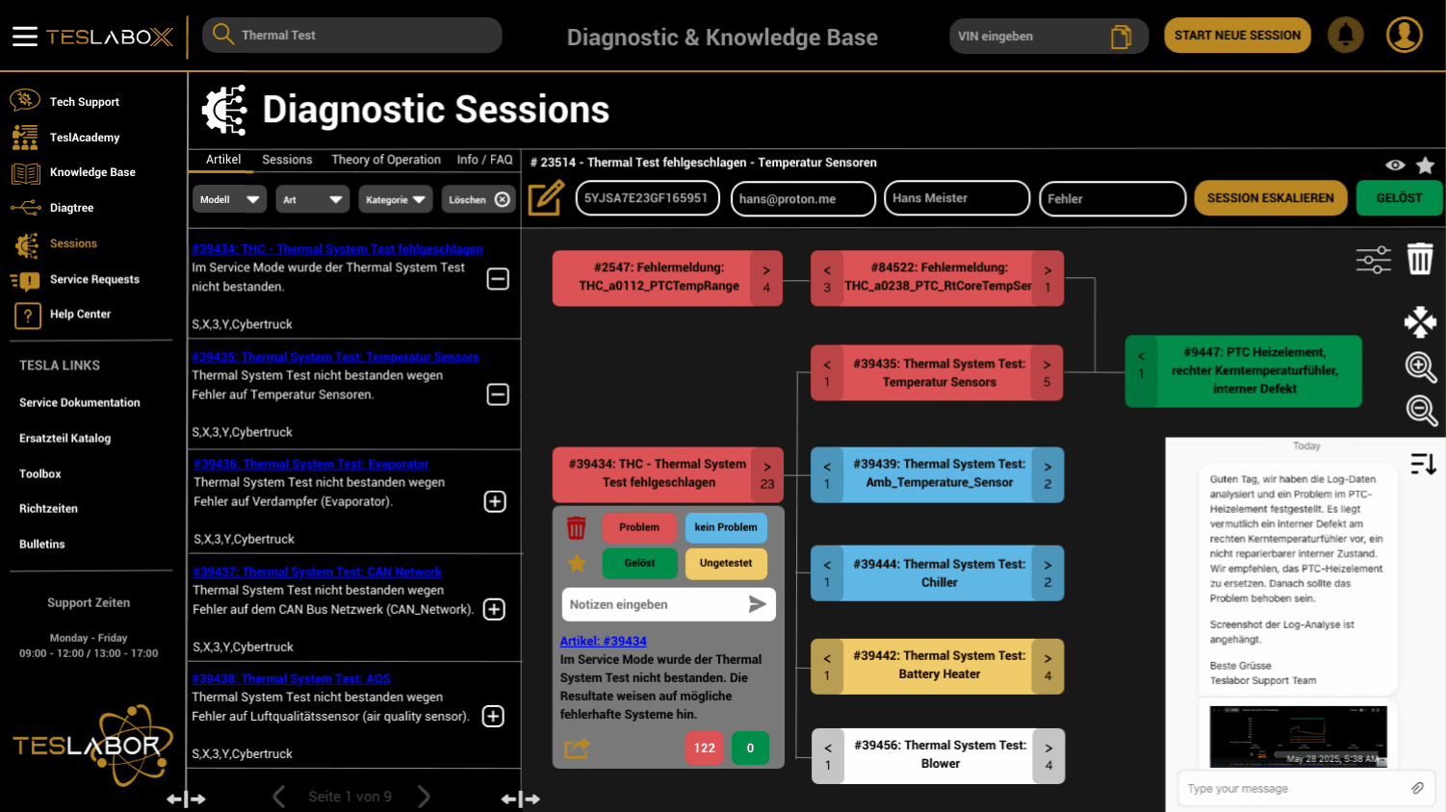This screenshot has height=812, width=1446.
Task: Delete diagram with trash icon
Action: pos(1420,259)
